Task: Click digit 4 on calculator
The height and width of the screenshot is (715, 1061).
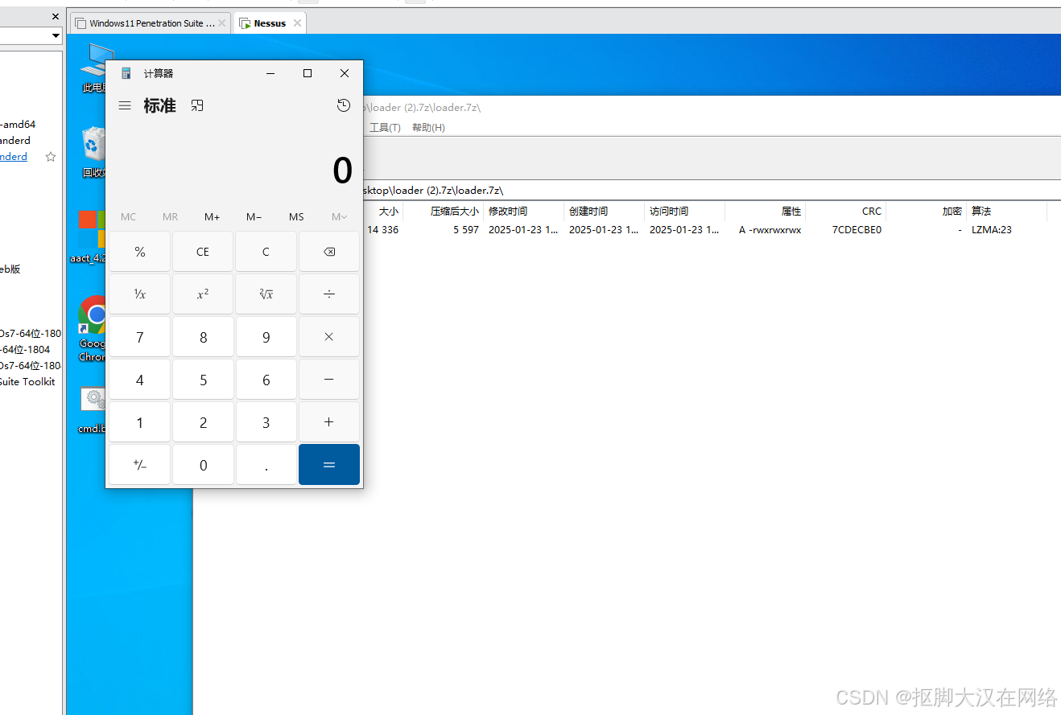Action: (140, 380)
